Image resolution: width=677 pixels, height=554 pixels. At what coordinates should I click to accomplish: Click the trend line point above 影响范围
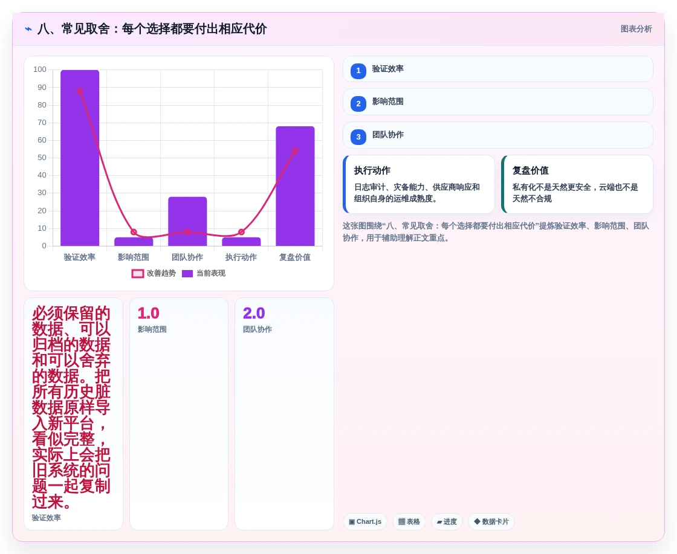tap(134, 232)
